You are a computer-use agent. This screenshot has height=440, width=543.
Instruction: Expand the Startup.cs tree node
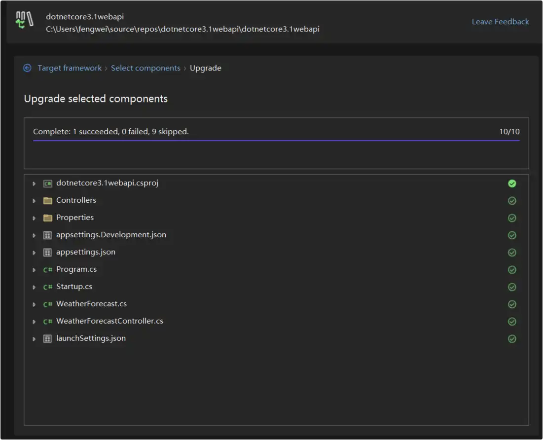click(34, 287)
